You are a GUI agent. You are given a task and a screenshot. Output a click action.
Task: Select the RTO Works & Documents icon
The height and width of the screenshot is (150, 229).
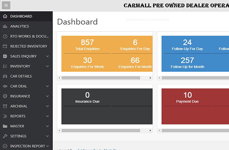[x=5, y=36]
